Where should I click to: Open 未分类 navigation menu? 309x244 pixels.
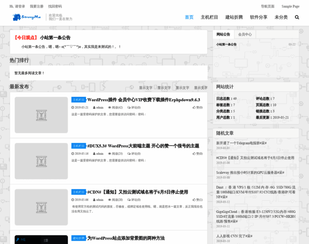pyautogui.click(x=281, y=17)
